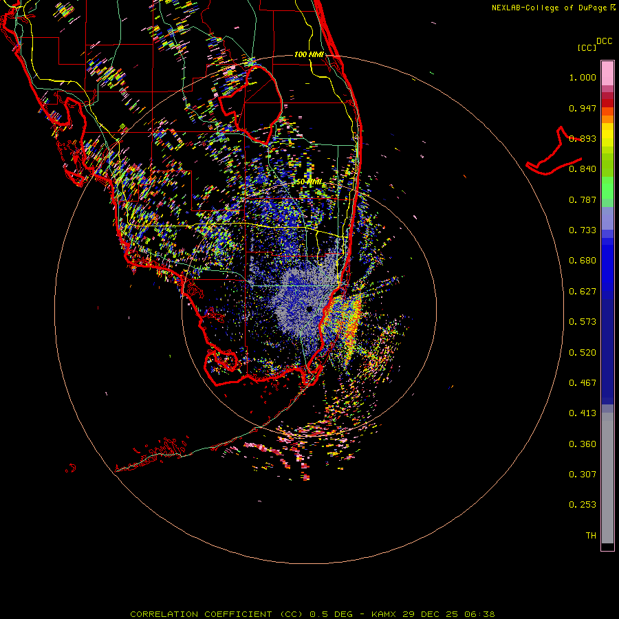Select the 0.253 legend value
The height and width of the screenshot is (619, 619).
click(x=583, y=505)
